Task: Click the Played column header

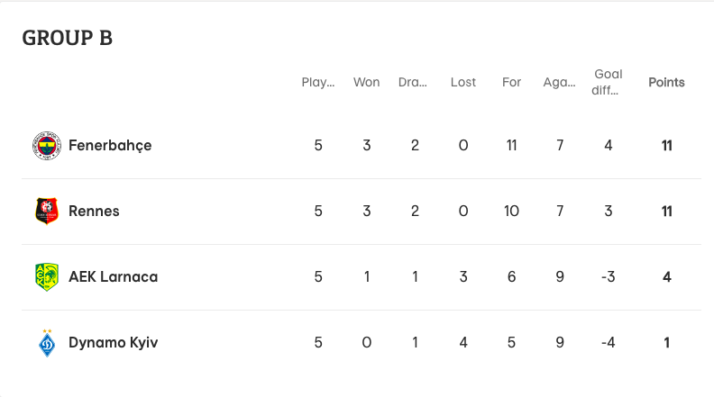Action: (318, 82)
